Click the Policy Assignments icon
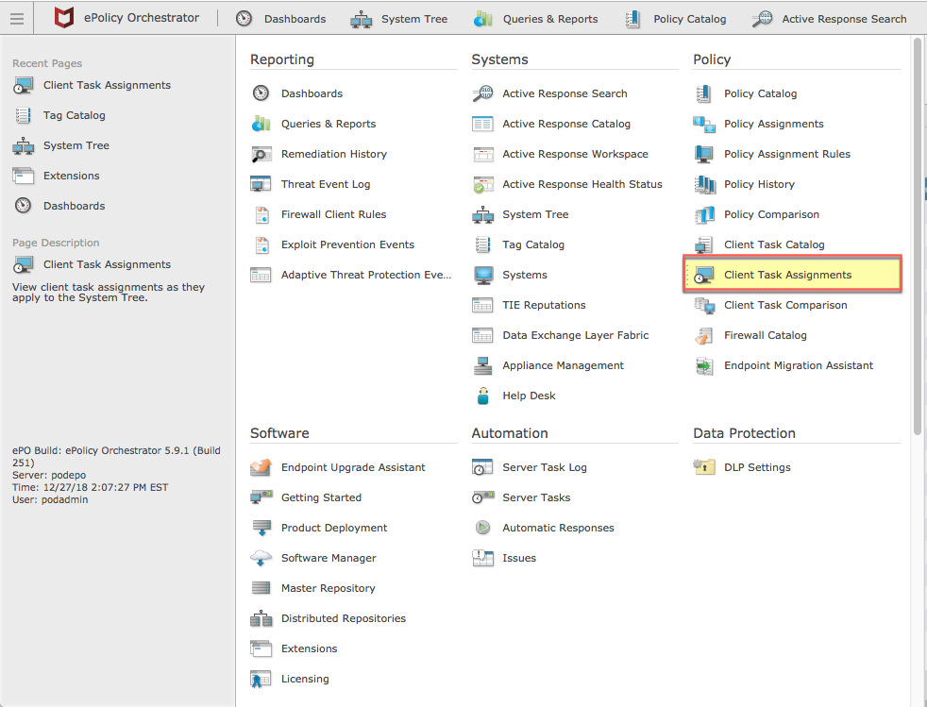This screenshot has height=707, width=927. (x=704, y=125)
